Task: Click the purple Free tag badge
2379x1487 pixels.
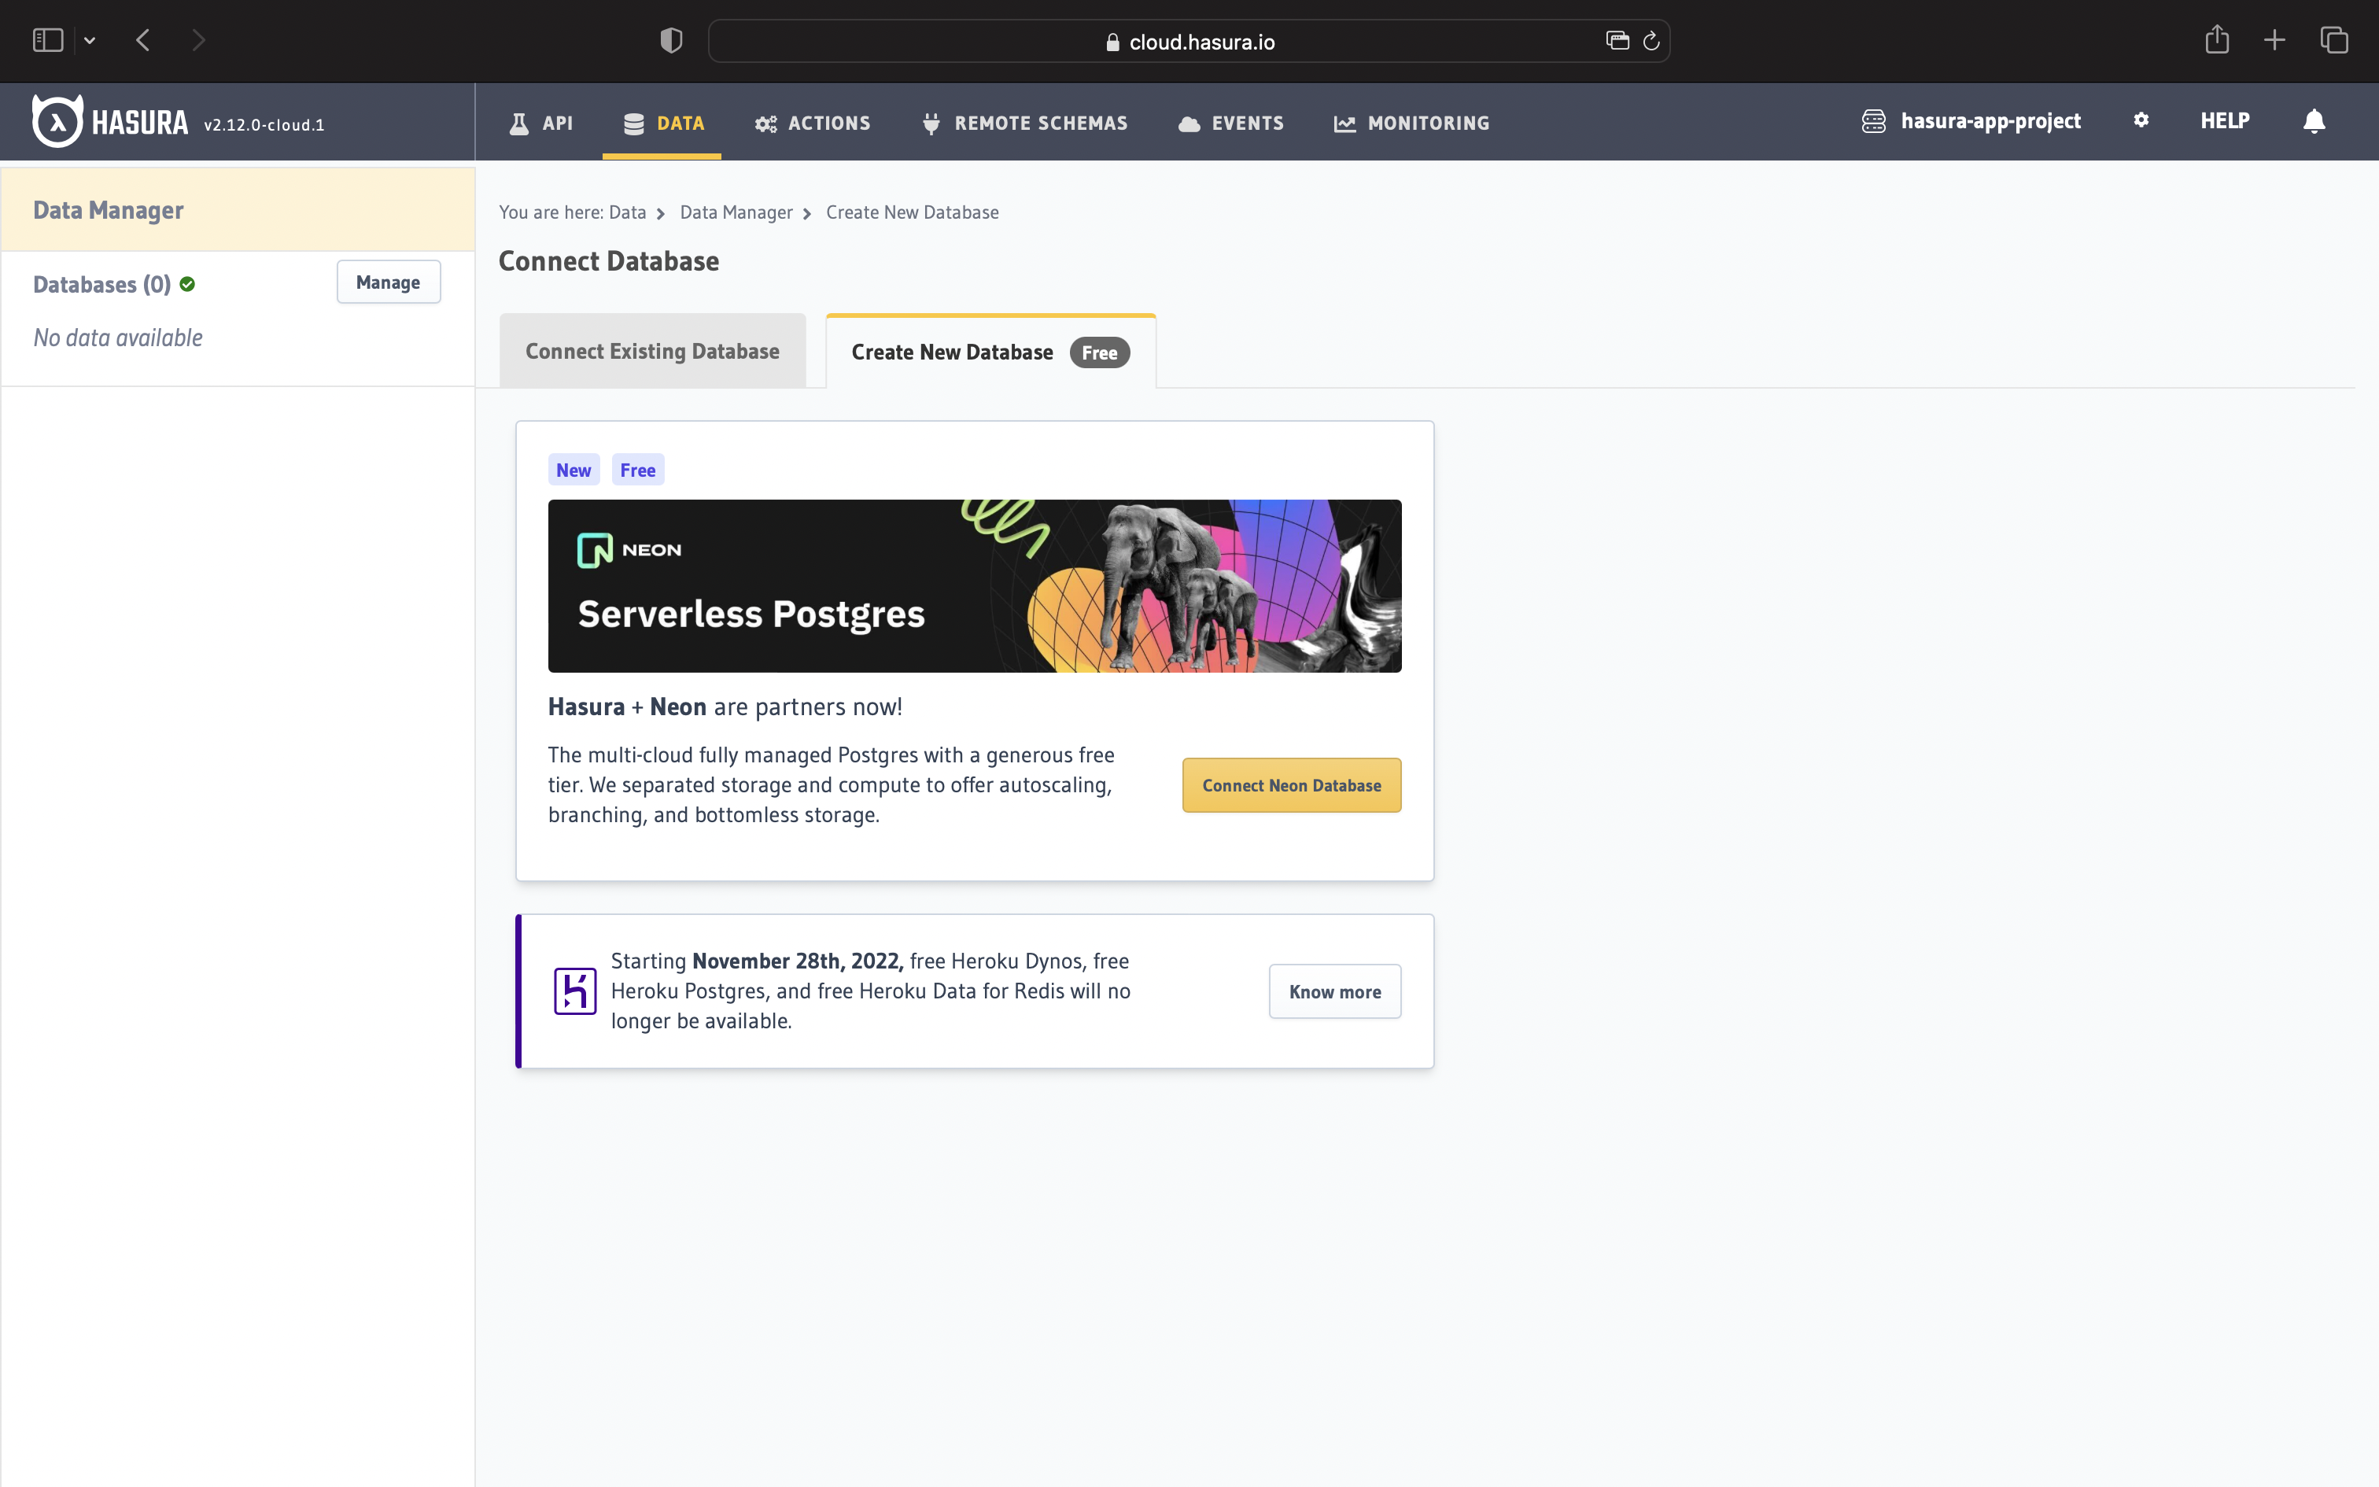Action: coord(638,470)
